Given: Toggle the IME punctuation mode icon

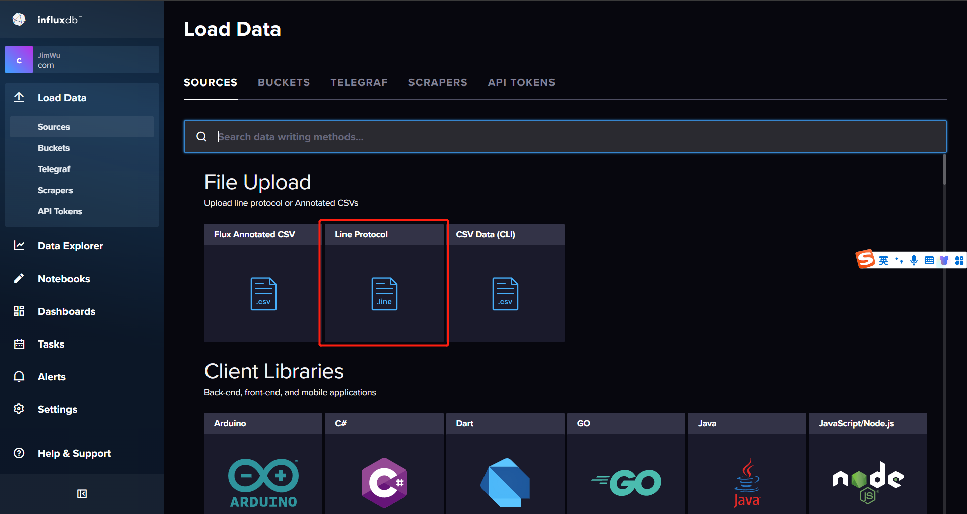Looking at the screenshot, I should click(x=899, y=260).
